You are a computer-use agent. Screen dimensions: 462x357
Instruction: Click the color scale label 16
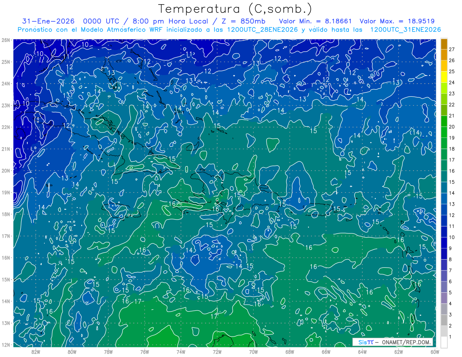(452, 171)
